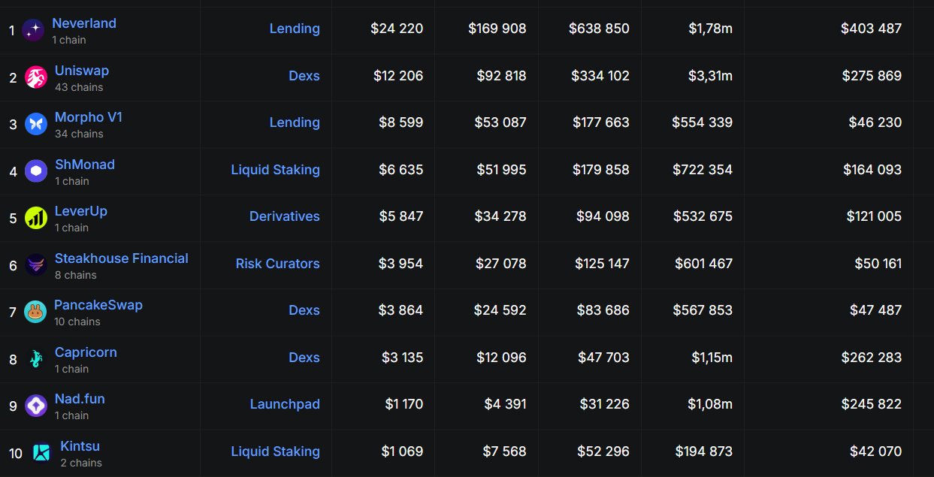
Task: Click the Steakhouse Financial logo icon
Action: pyautogui.click(x=36, y=265)
